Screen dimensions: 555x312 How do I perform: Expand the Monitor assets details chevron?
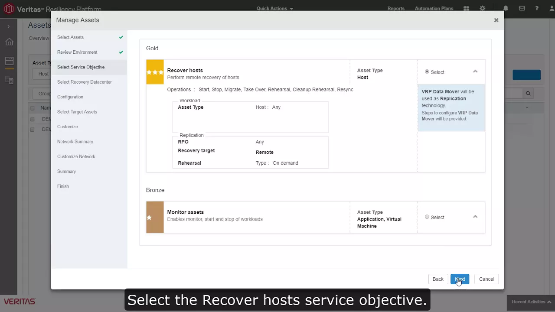[475, 217]
